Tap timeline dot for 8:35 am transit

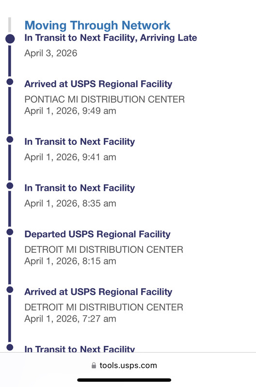[10, 186]
